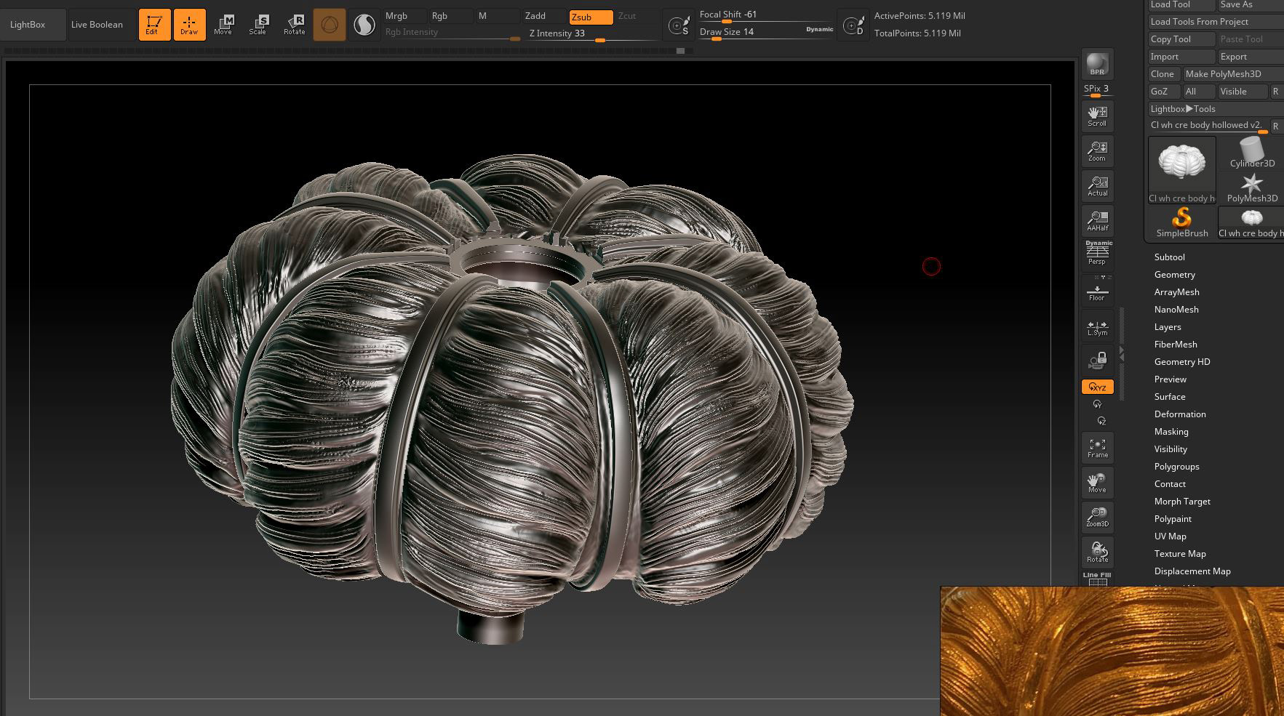Open the Polypaint menu section
Viewport: 1284px width, 716px height.
[1173, 519]
